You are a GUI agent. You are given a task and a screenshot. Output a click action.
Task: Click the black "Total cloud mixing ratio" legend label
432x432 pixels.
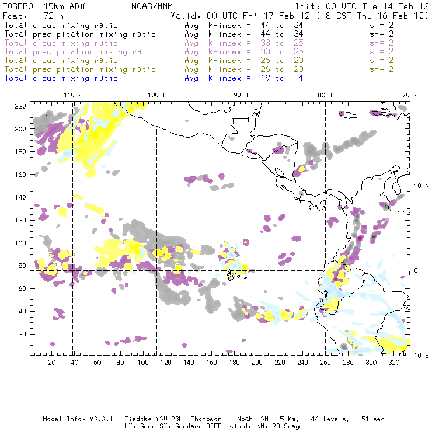(x=61, y=26)
